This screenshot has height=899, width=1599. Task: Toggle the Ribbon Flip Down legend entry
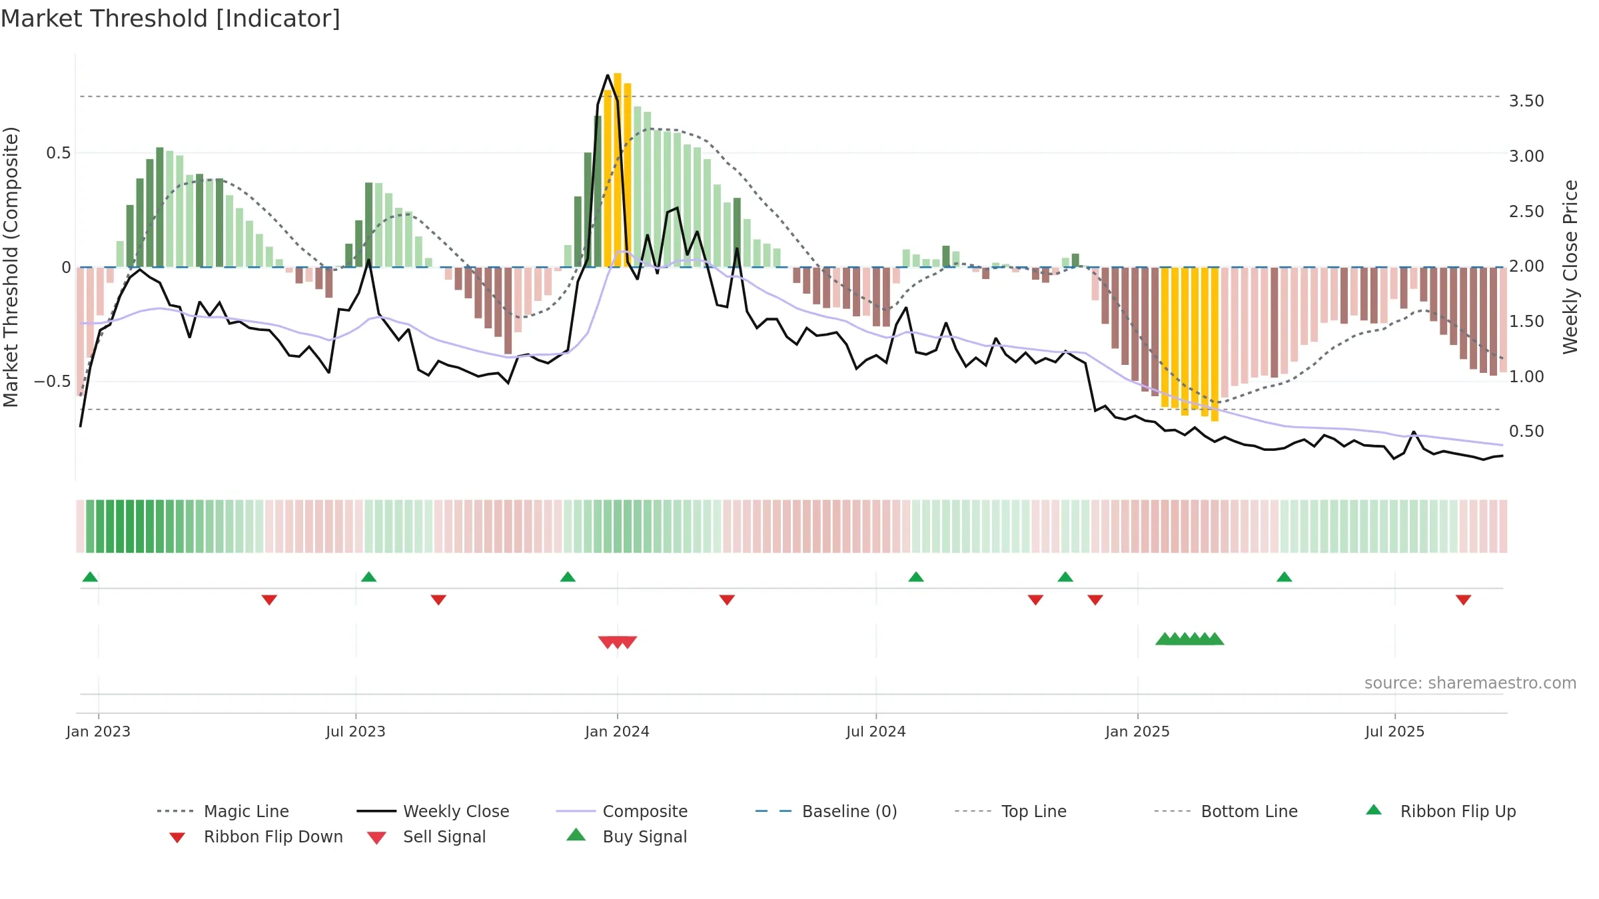(256, 836)
